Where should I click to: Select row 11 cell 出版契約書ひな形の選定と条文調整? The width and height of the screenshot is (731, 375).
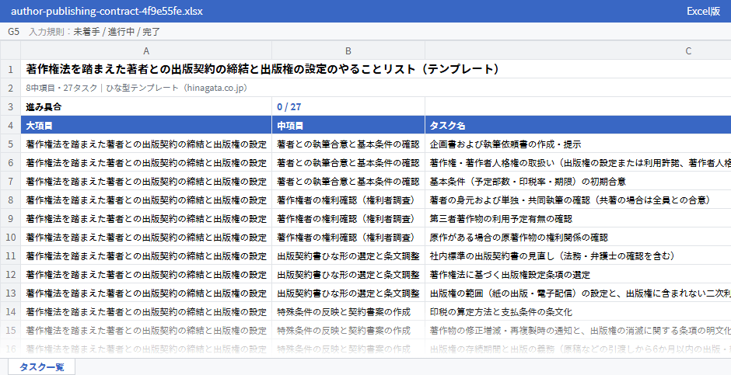pyautogui.click(x=348, y=256)
